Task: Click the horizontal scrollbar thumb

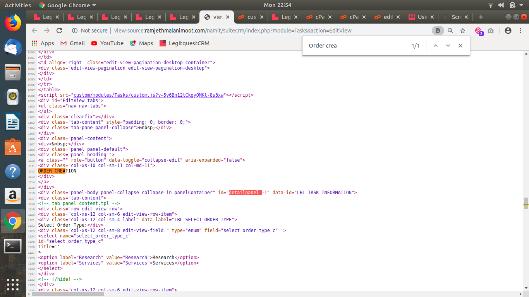Action: click(x=68, y=294)
